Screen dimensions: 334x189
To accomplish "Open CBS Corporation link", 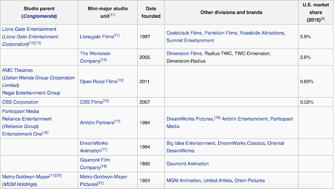I will 20,102.
